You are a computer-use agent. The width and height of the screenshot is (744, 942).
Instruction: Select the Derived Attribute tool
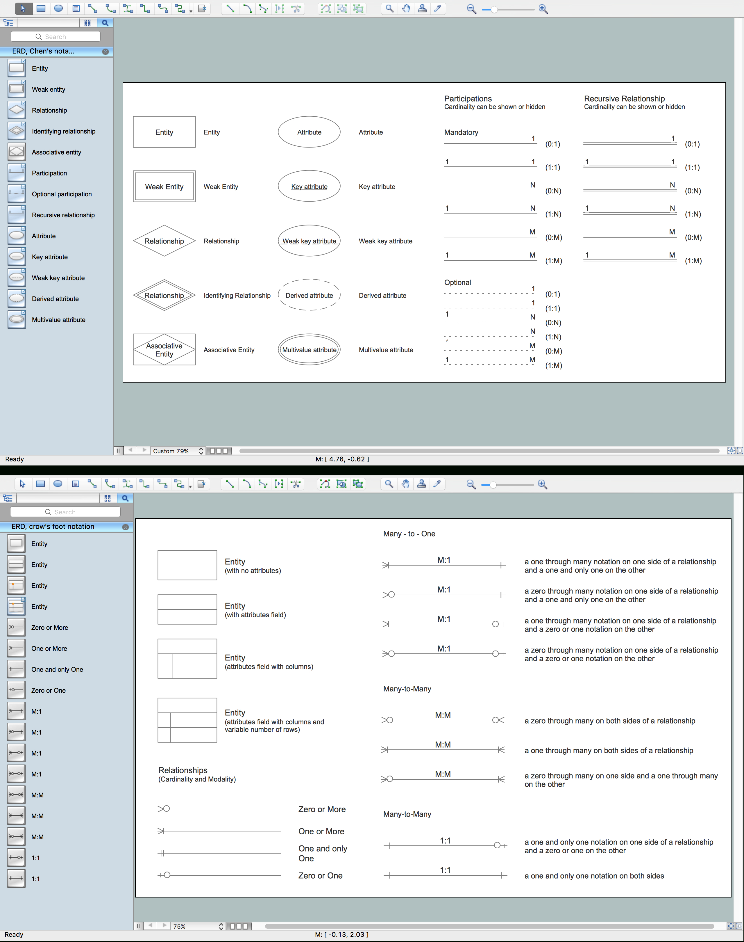15,298
